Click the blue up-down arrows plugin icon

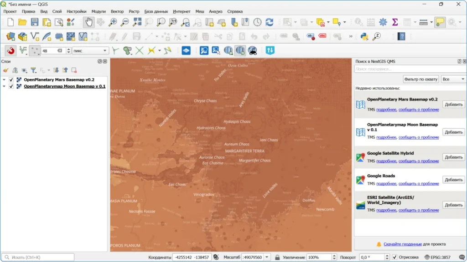pyautogui.click(x=270, y=50)
